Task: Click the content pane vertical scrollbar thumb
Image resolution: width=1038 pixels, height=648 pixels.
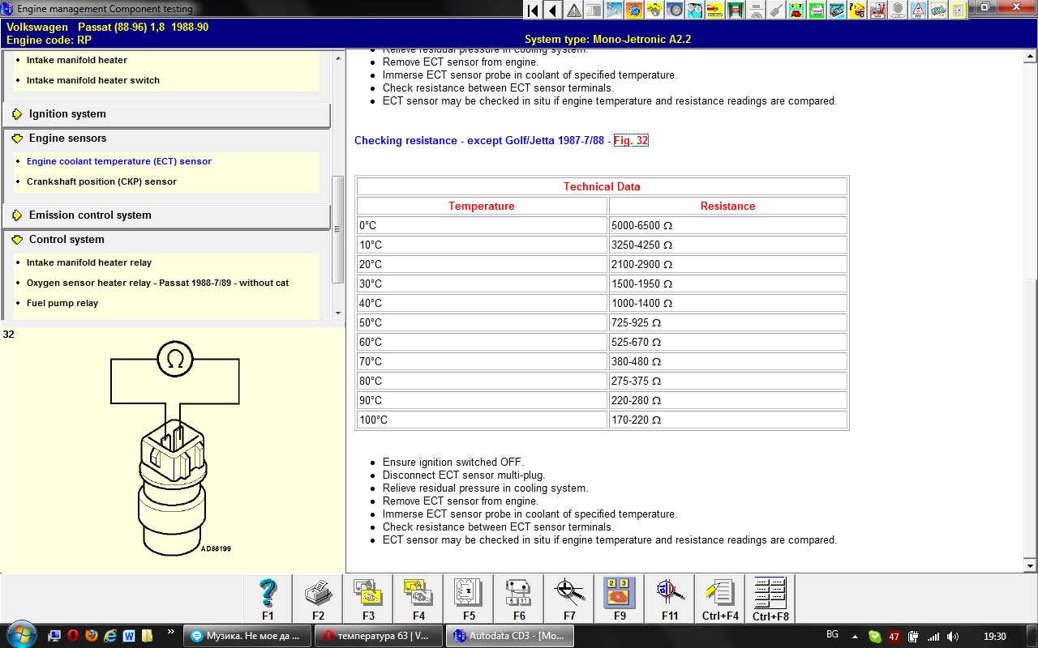Action: point(1030,417)
